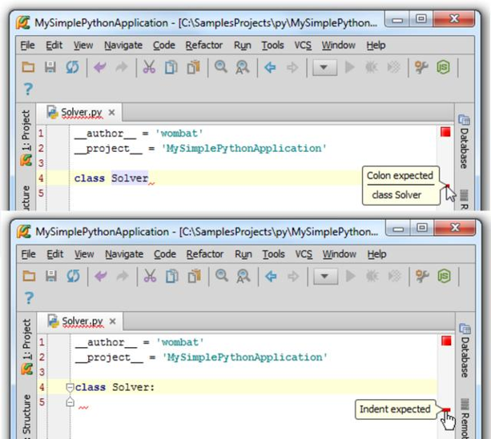
Task: Close the Solver.py tab in bottom window
Action: (x=112, y=321)
